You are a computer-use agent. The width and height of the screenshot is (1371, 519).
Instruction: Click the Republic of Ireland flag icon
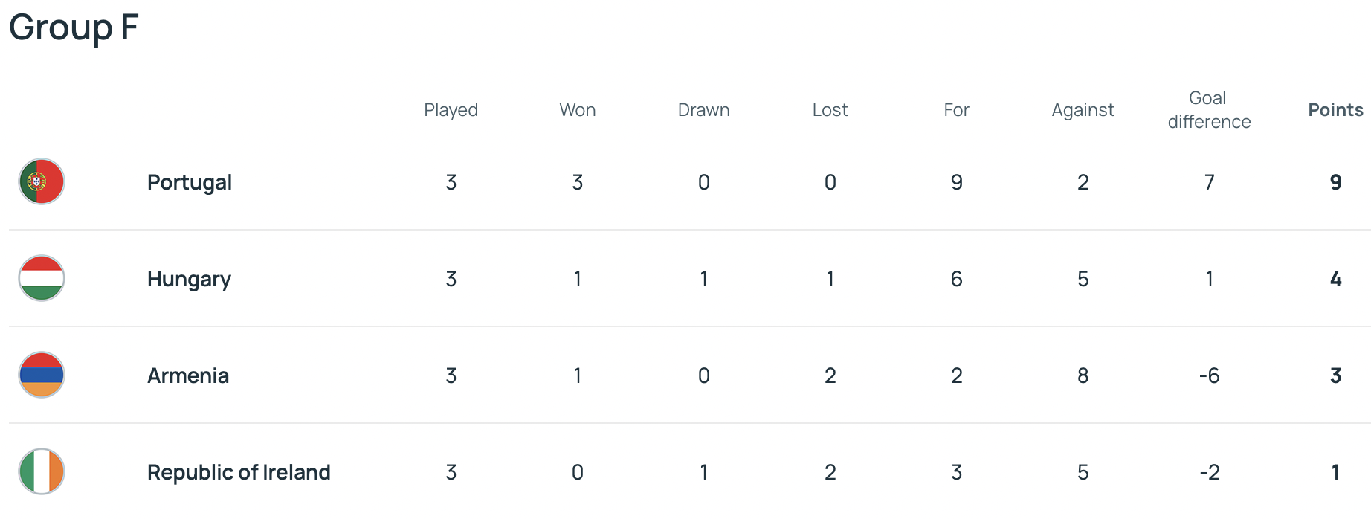[x=42, y=471]
